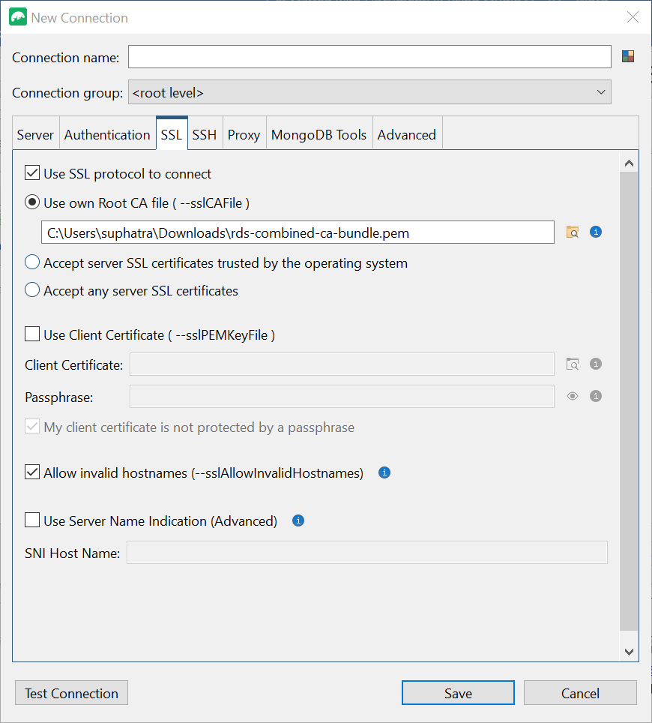Open the connection color picker
The image size is (652, 723).
tap(627, 55)
